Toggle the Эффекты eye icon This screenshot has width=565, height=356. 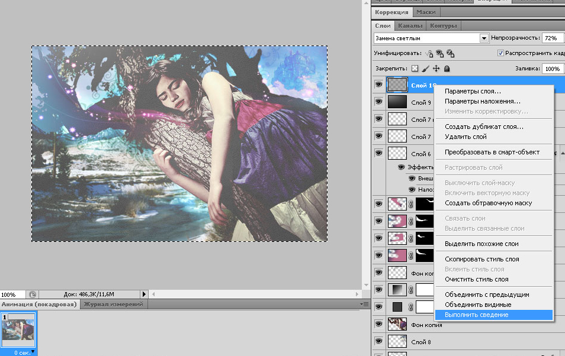click(401, 167)
